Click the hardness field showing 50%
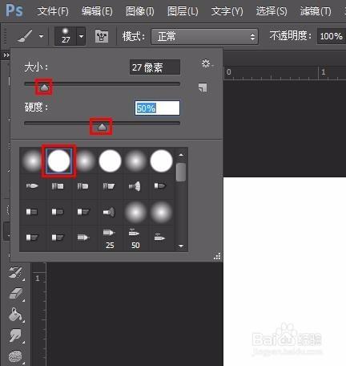 click(x=157, y=108)
